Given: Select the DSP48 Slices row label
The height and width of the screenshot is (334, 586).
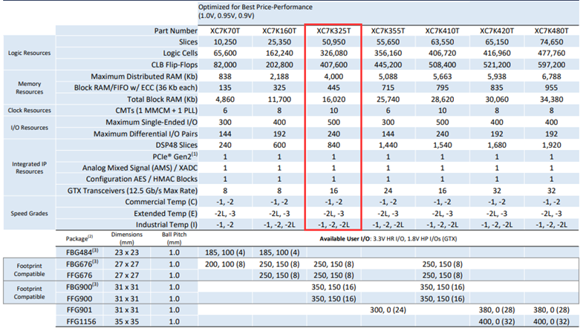Looking at the screenshot, I should tap(177, 145).
